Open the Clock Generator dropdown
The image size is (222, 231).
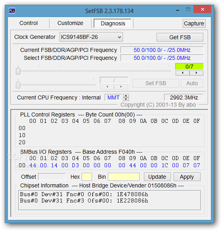click(91, 37)
